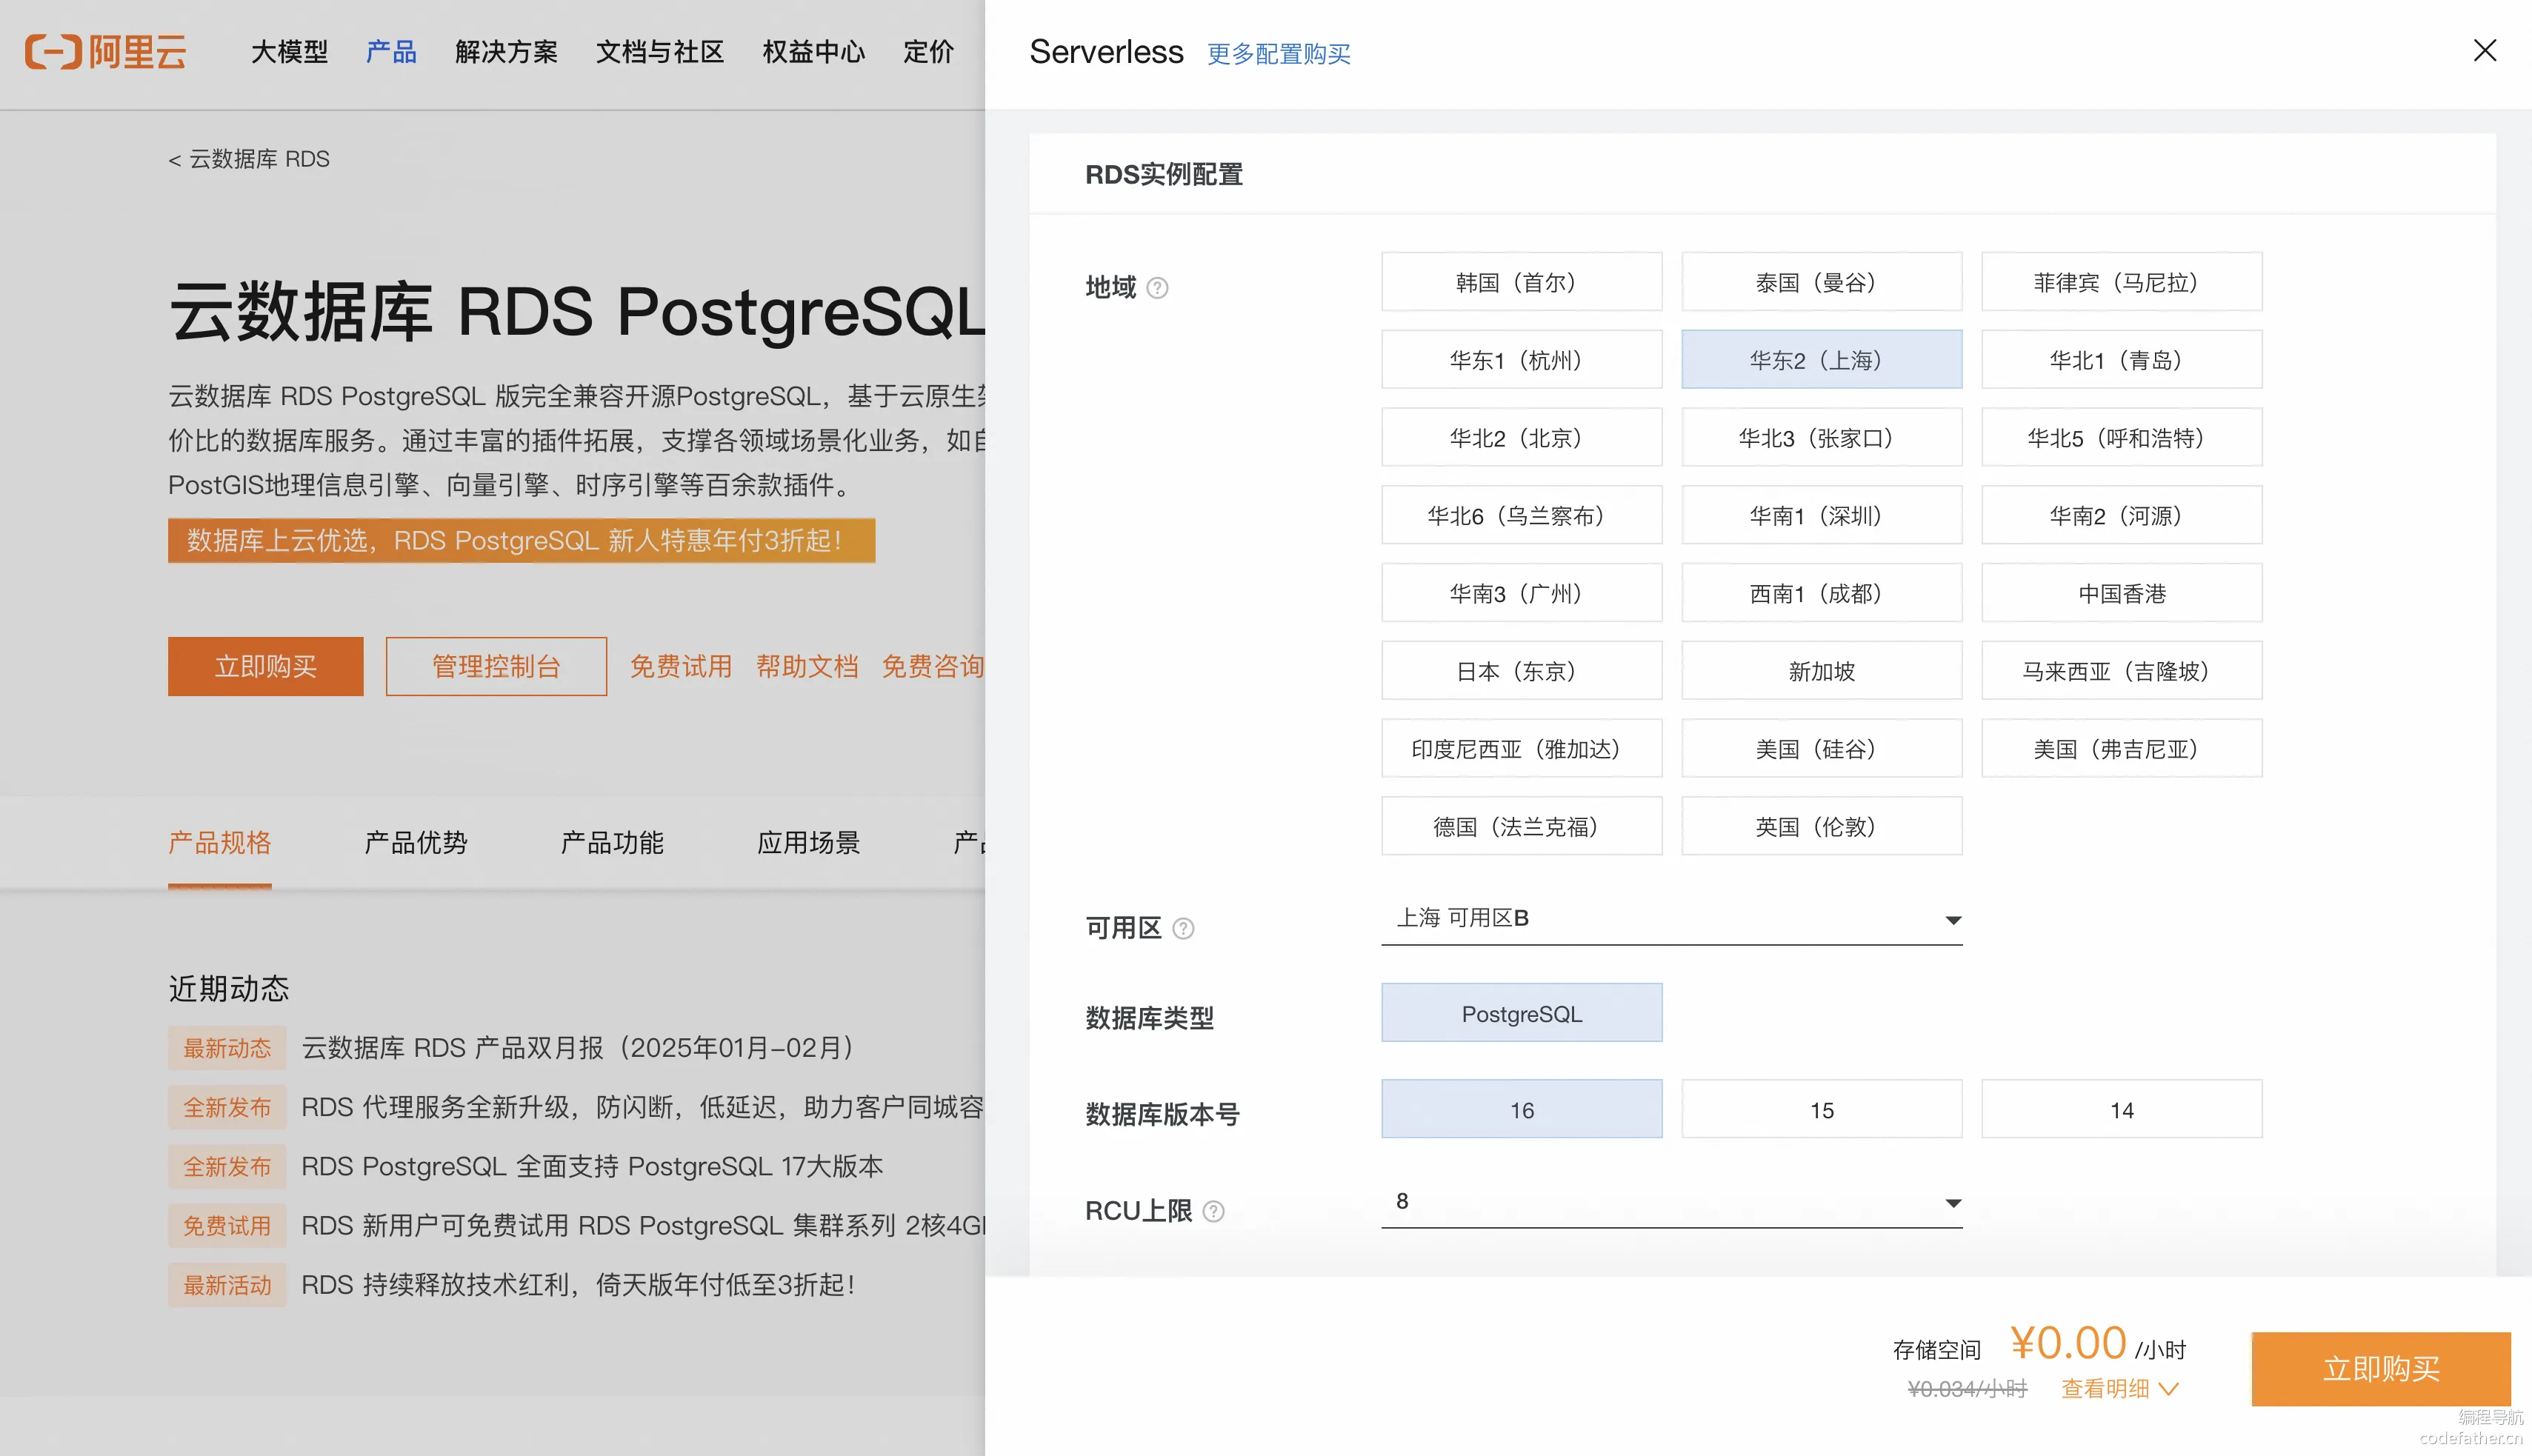The image size is (2532, 1456).
Task: Open the 产品 navigation menu
Action: coord(391,52)
